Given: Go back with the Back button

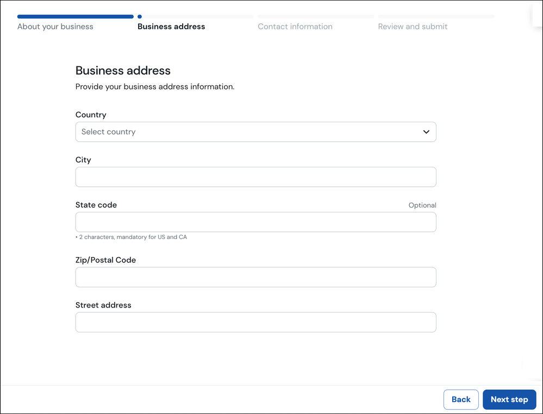Looking at the screenshot, I should point(461,399).
